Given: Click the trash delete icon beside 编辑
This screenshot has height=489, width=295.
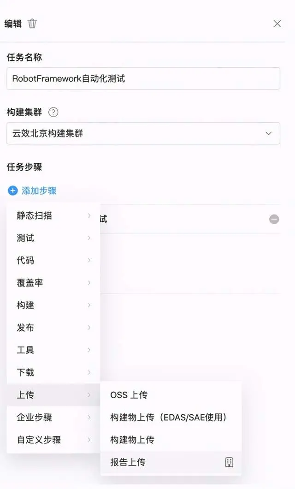Looking at the screenshot, I should click(x=32, y=24).
